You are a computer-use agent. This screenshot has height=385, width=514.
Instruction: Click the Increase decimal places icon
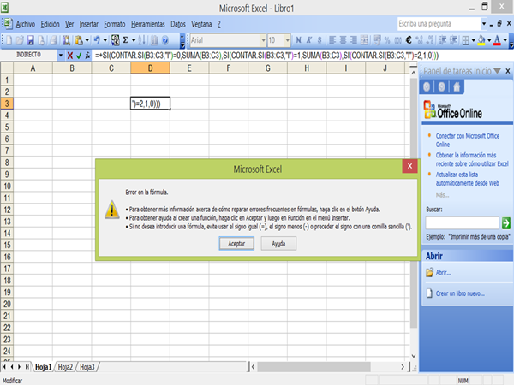(x=419, y=40)
